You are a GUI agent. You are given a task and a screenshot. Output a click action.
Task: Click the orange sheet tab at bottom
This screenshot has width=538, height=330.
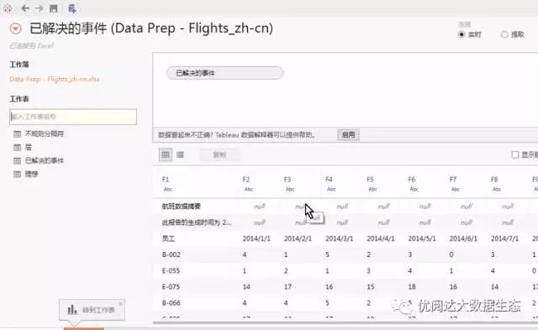pos(83,328)
